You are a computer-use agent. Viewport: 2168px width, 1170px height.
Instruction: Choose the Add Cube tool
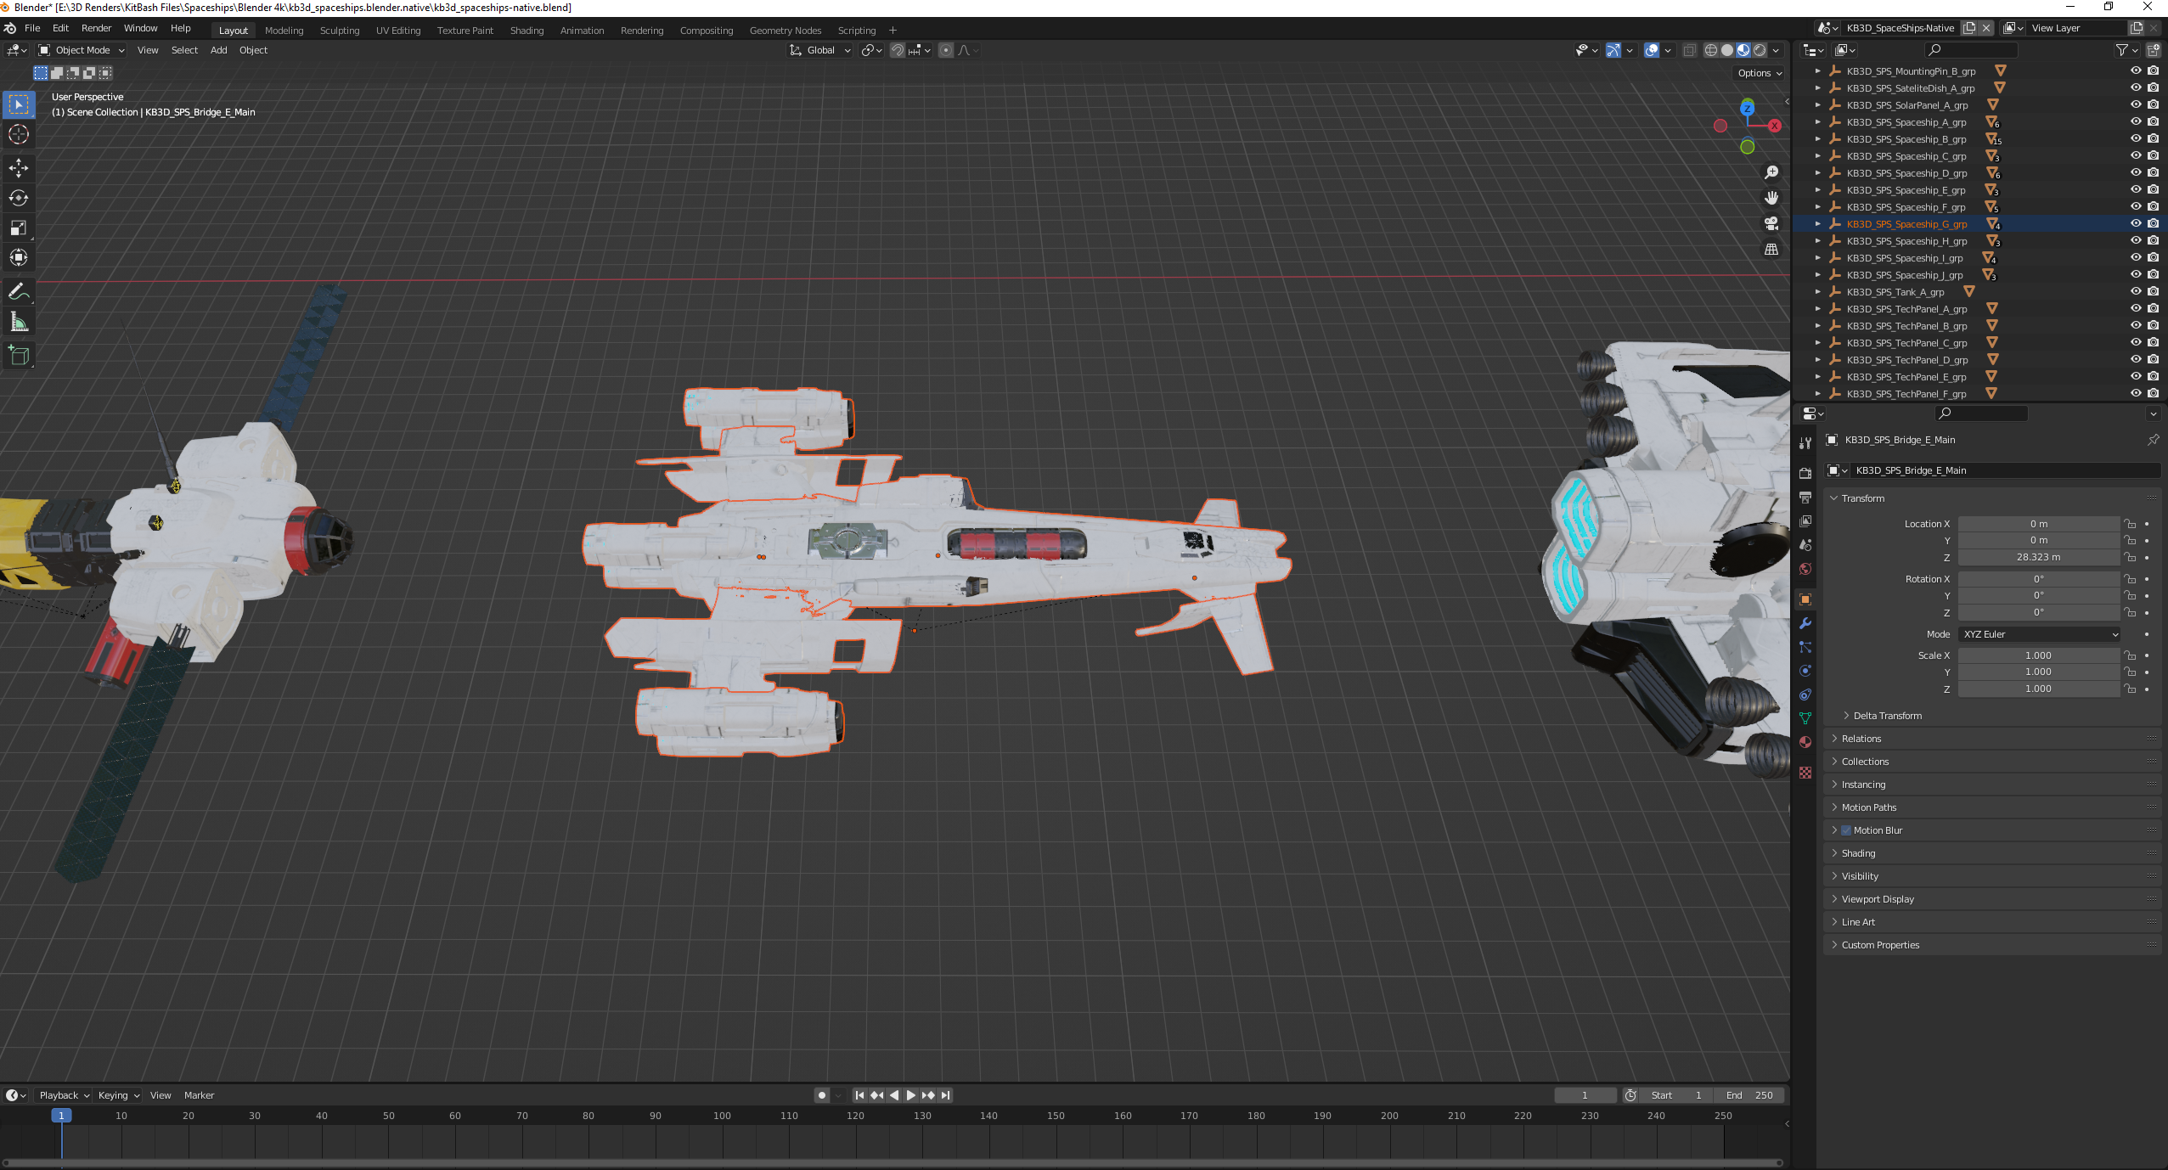coord(19,356)
